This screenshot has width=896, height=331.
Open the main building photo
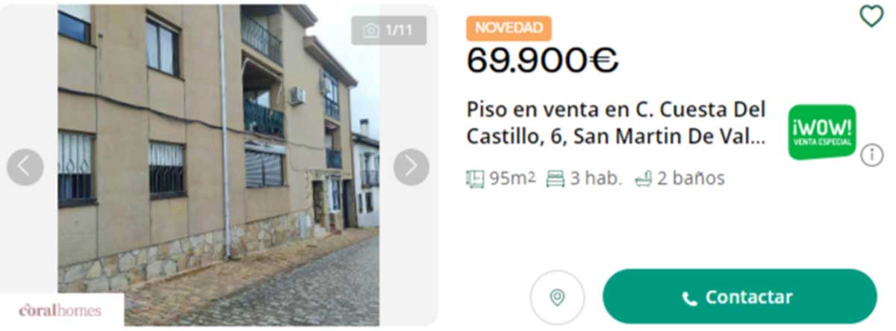(x=218, y=165)
